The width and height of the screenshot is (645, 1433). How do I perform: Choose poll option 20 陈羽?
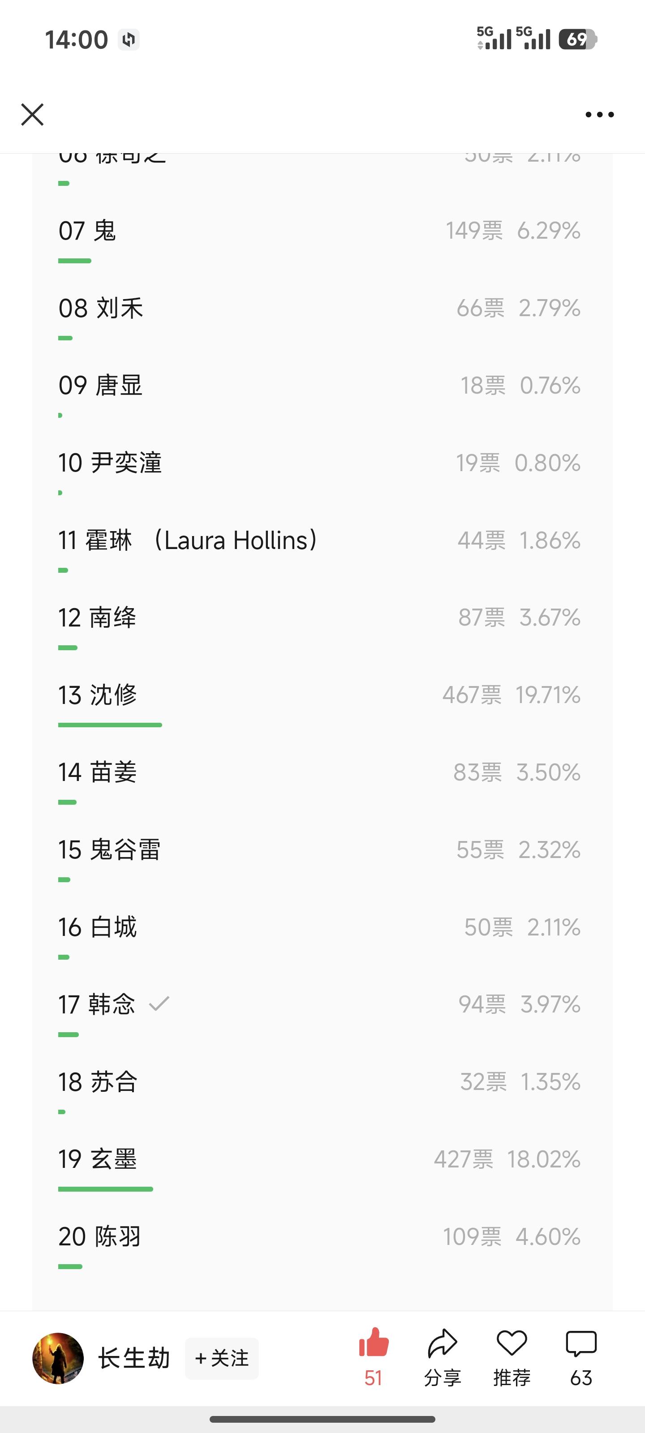[x=99, y=1236]
